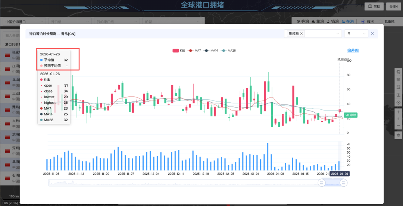The height and width of the screenshot is (206, 403).
Task: Select the 载重吨 radio button
Action: (381, 22)
